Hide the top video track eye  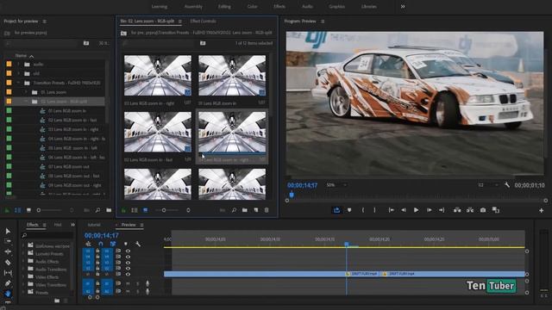coord(128,251)
